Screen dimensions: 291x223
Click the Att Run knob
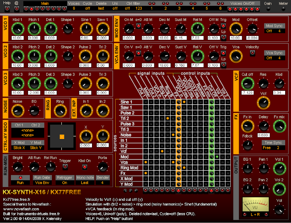click(x=34, y=167)
